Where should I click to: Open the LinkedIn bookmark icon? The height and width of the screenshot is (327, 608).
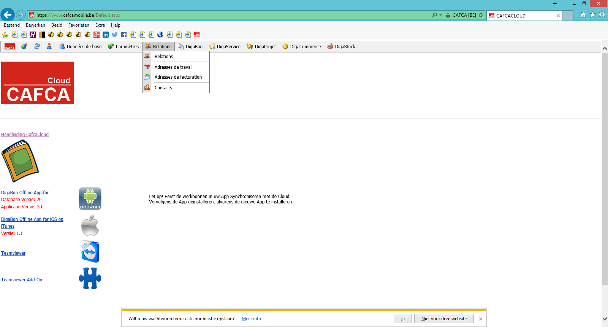click(106, 35)
